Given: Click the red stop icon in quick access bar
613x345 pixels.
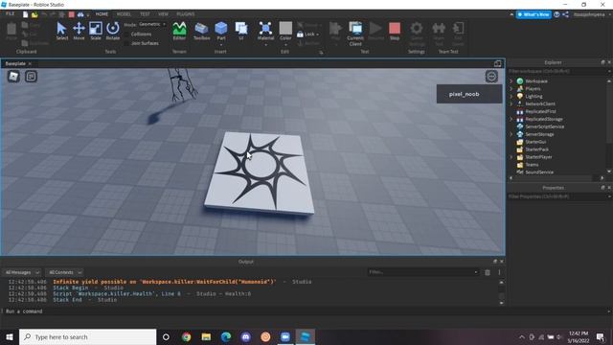Looking at the screenshot, I should [71, 14].
